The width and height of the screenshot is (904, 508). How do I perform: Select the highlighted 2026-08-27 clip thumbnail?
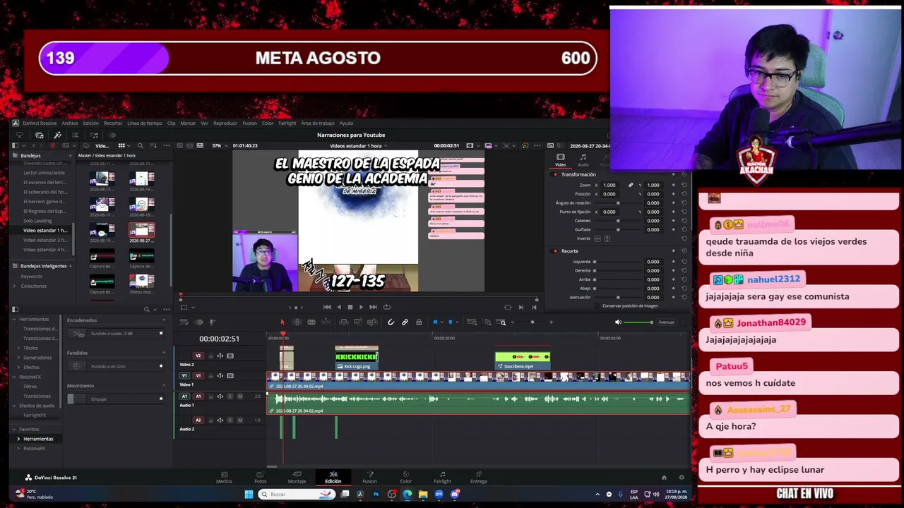141,230
